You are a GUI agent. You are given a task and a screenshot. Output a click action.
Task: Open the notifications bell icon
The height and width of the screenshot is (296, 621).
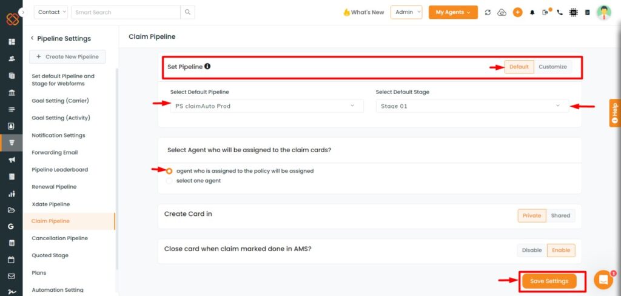point(532,12)
